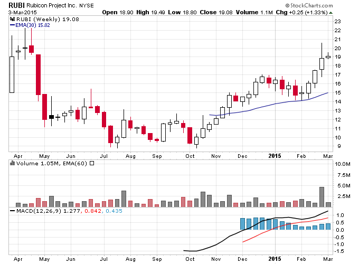Click the Volume 1.1M value in header
This screenshot has width=359, height=264.
pyautogui.click(x=254, y=12)
